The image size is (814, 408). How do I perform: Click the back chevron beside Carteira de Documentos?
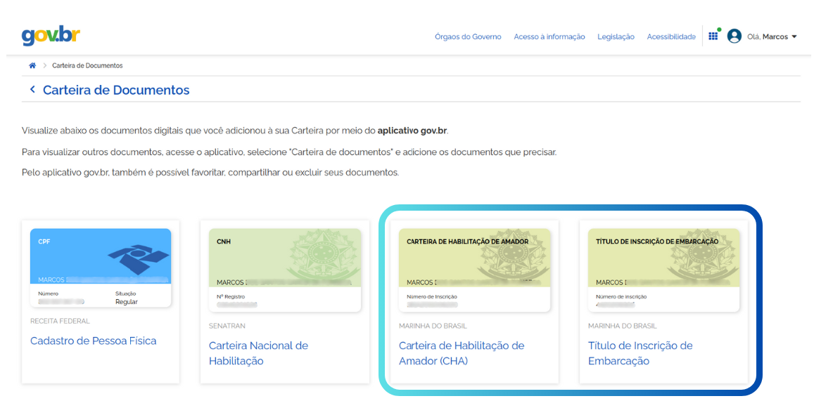coord(32,90)
